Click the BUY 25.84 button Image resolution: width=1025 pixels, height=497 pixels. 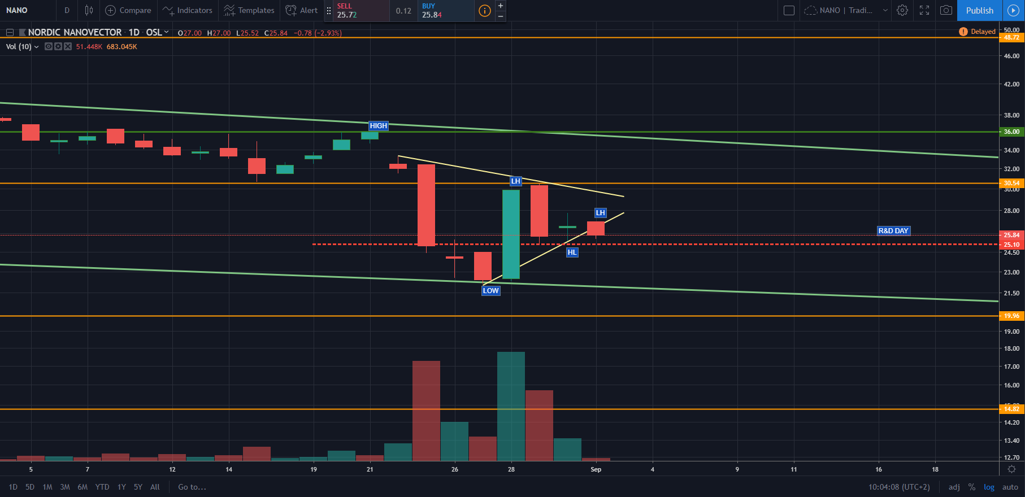(x=446, y=11)
